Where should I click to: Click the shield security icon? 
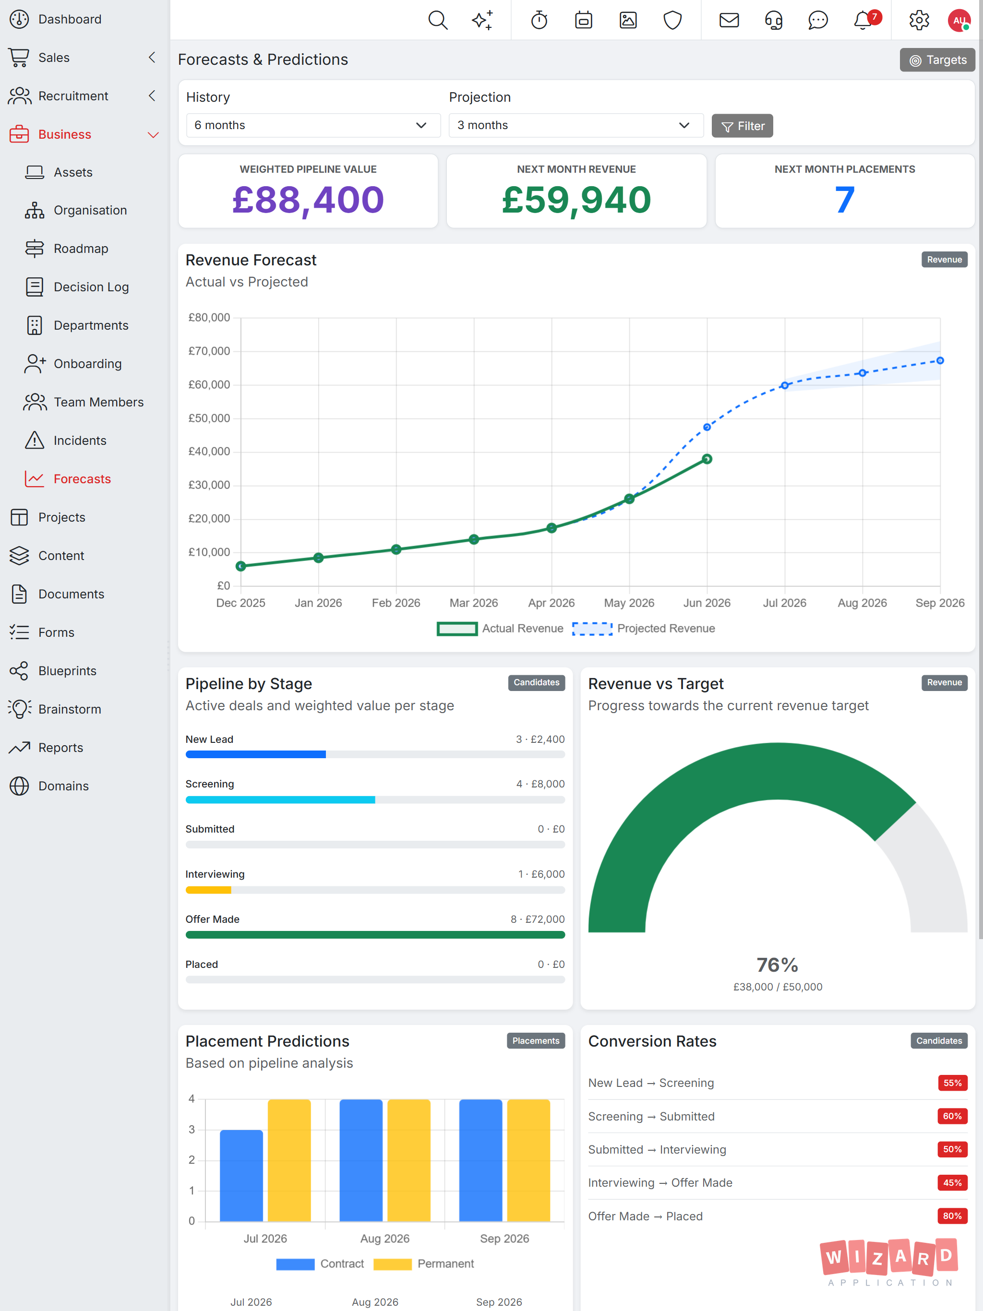pos(672,20)
